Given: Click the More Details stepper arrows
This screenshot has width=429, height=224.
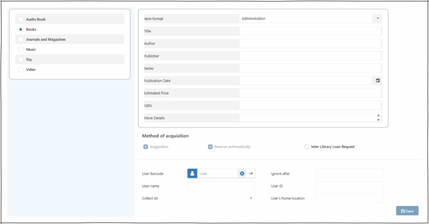Looking at the screenshot, I should [x=378, y=118].
